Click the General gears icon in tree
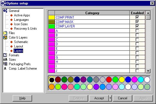 coord(5,11)
